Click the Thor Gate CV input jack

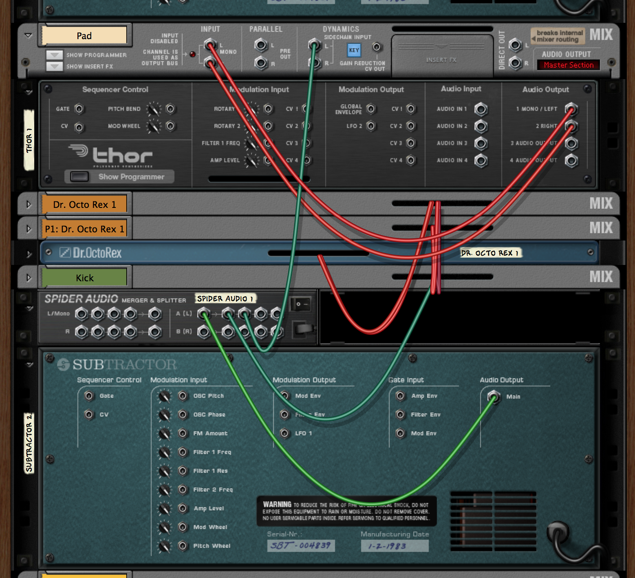point(79,109)
